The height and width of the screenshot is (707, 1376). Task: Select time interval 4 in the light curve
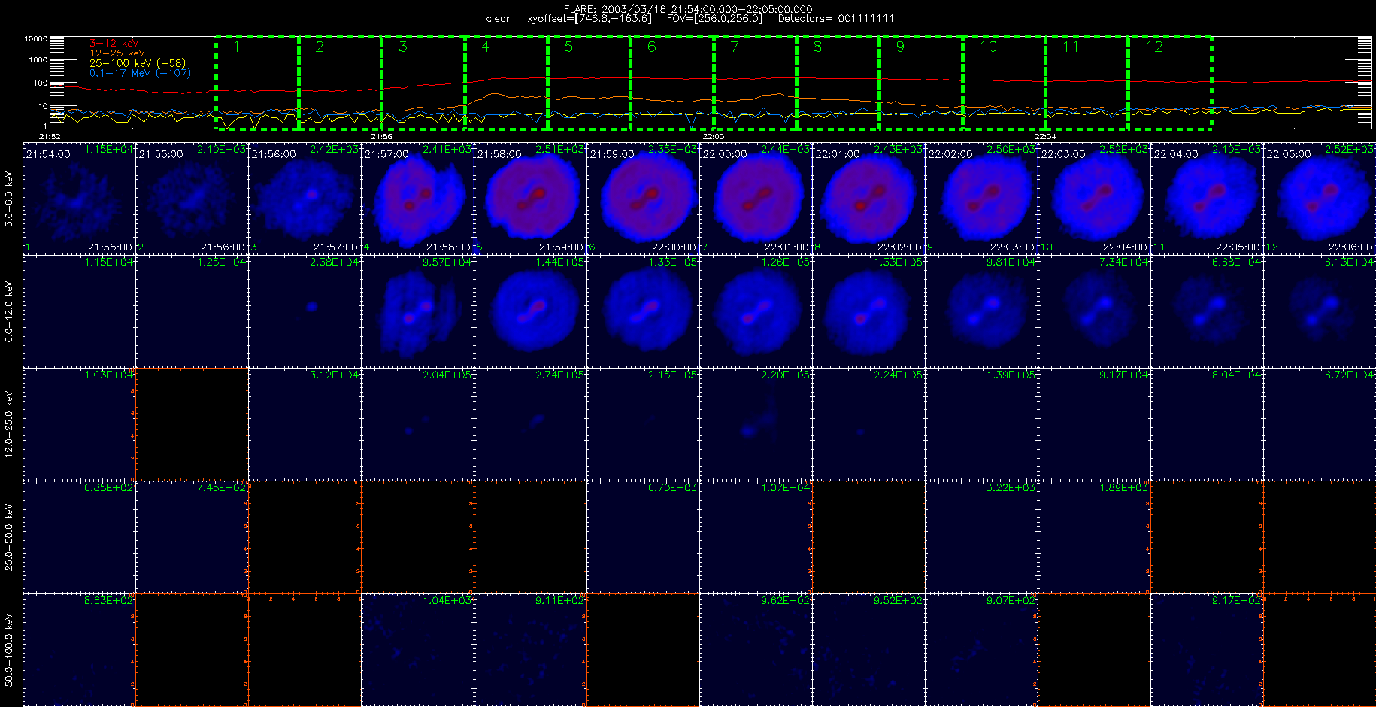(506, 83)
